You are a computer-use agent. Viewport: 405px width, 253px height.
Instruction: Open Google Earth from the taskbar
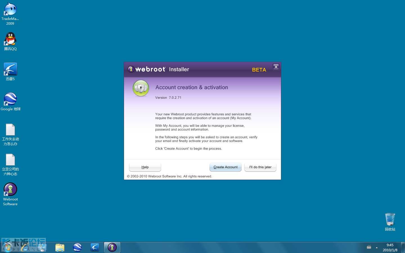77,247
